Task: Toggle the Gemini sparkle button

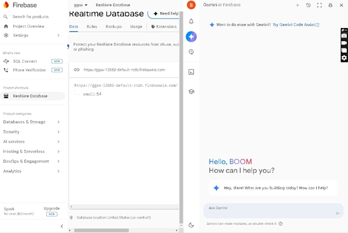Action: click(x=191, y=37)
